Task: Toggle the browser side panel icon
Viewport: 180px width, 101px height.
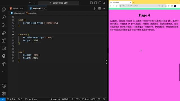Action: tap(172, 6)
